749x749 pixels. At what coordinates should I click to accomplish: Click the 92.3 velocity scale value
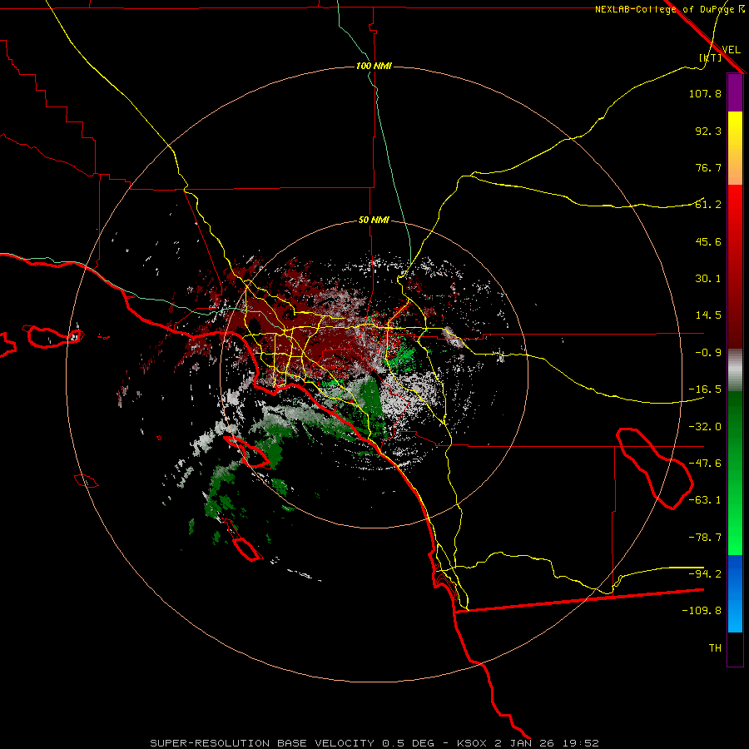(x=708, y=131)
